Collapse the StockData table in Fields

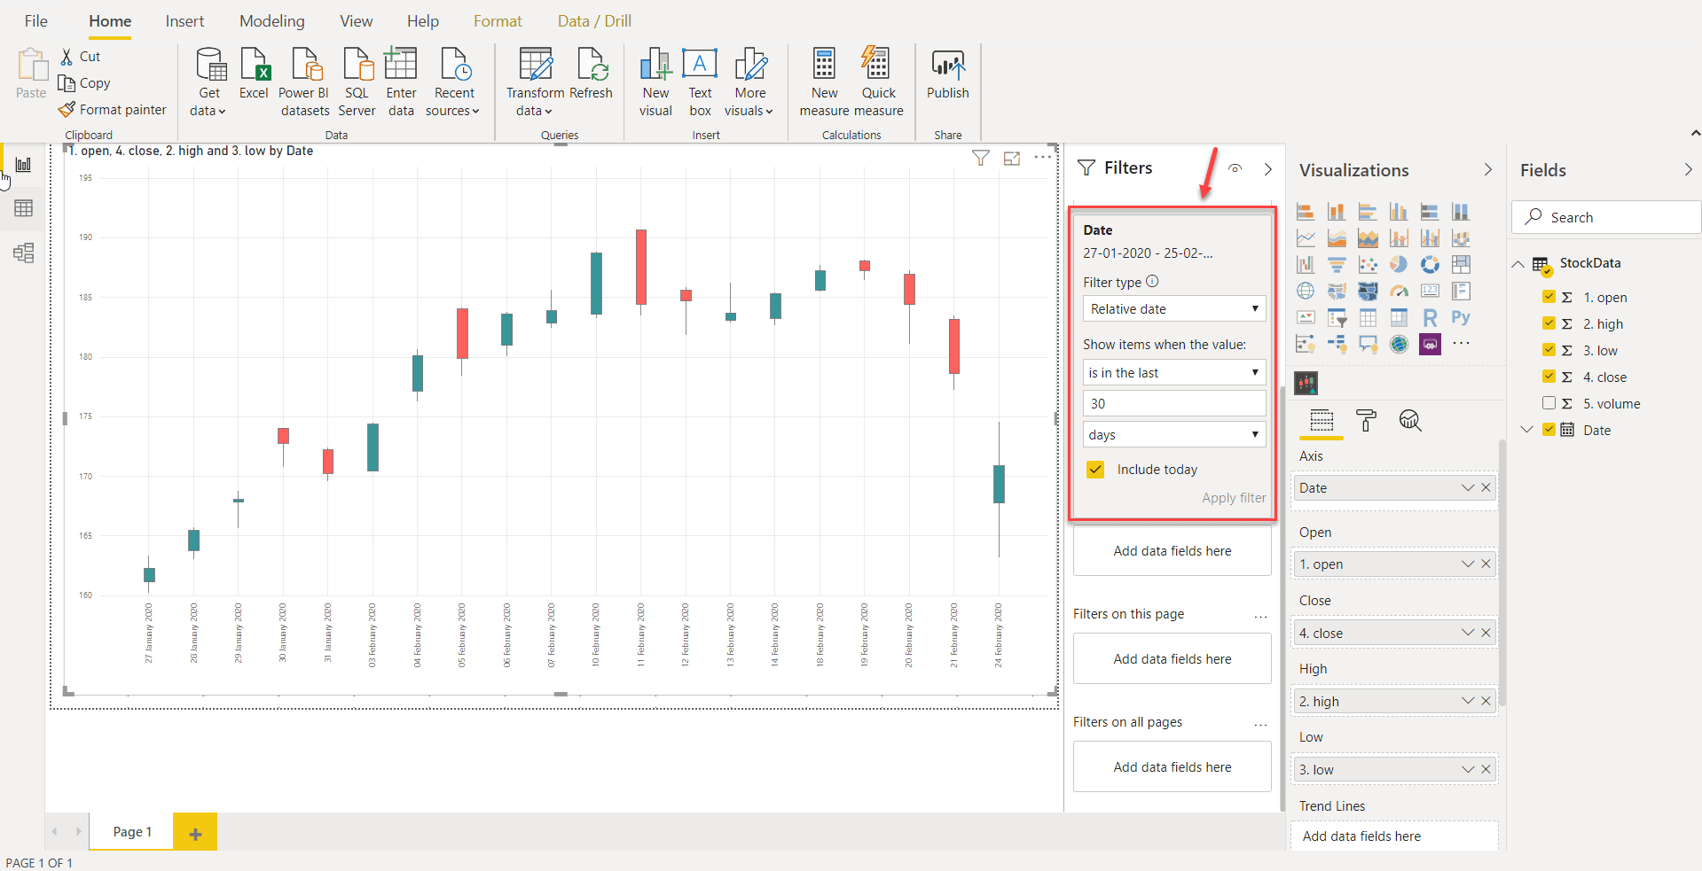pos(1518,264)
